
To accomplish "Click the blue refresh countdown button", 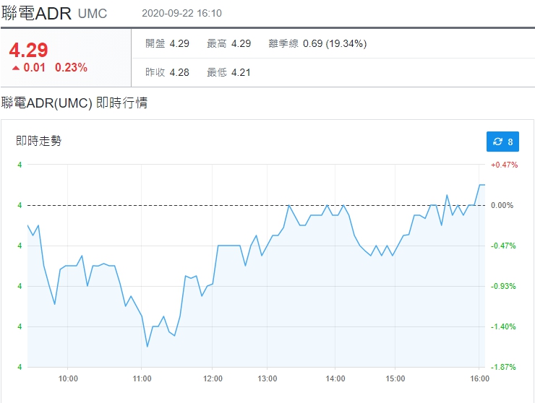I will [x=502, y=142].
